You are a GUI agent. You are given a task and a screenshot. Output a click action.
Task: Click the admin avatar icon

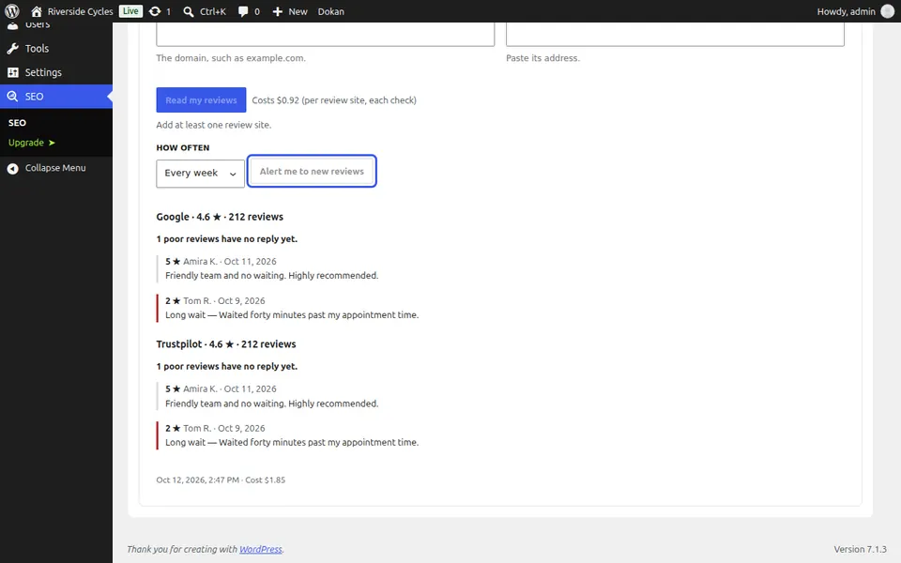click(x=888, y=11)
